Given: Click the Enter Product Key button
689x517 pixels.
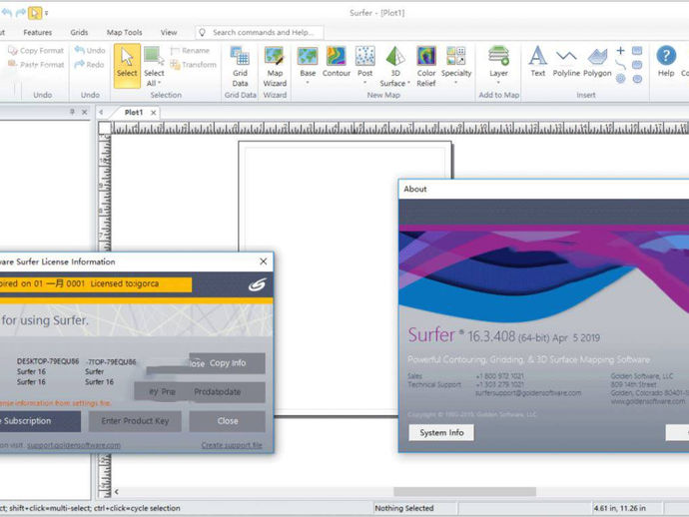Looking at the screenshot, I should 135,421.
